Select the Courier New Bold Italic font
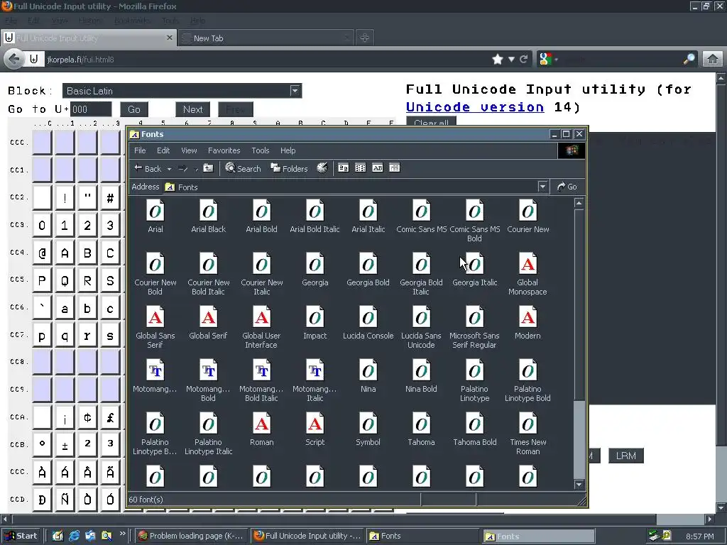 pyautogui.click(x=208, y=275)
